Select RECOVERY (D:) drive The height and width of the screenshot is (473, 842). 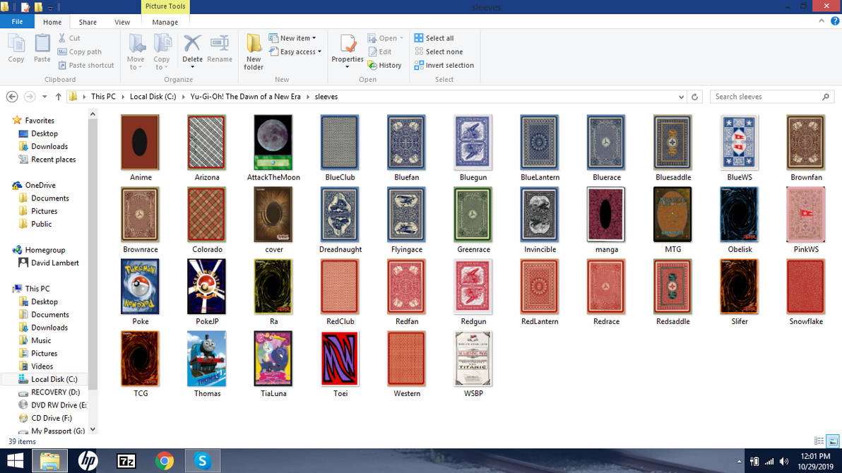point(55,393)
